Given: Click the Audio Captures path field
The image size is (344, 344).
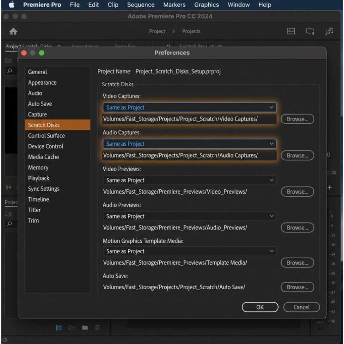Looking at the screenshot, I should [189, 155].
